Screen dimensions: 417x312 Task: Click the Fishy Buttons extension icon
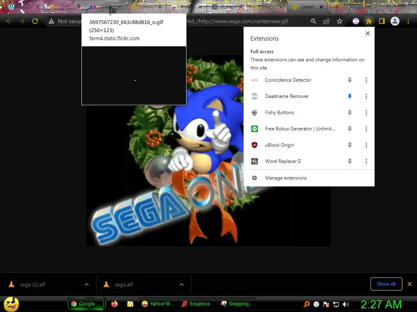(x=255, y=113)
